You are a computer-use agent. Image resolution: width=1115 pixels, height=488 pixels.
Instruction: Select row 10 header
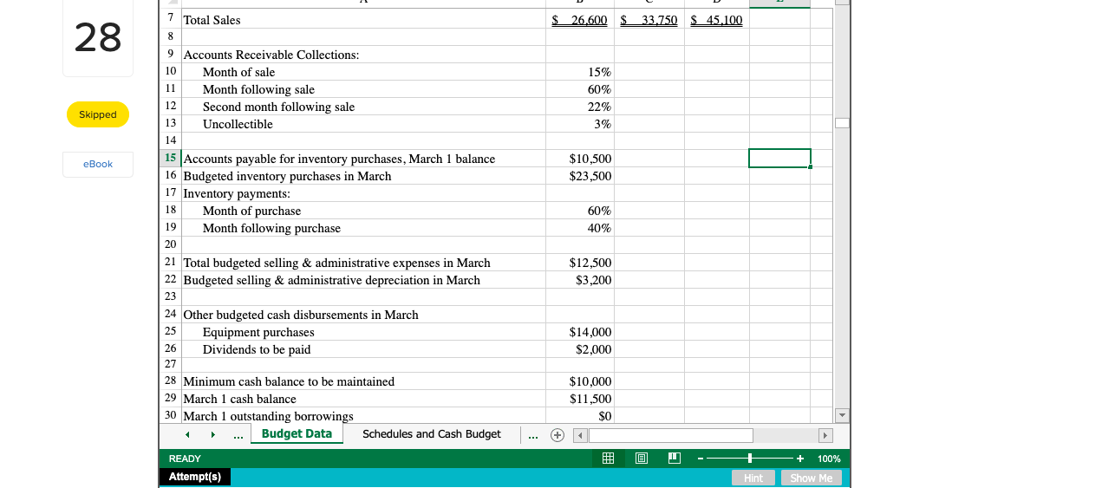click(x=171, y=72)
